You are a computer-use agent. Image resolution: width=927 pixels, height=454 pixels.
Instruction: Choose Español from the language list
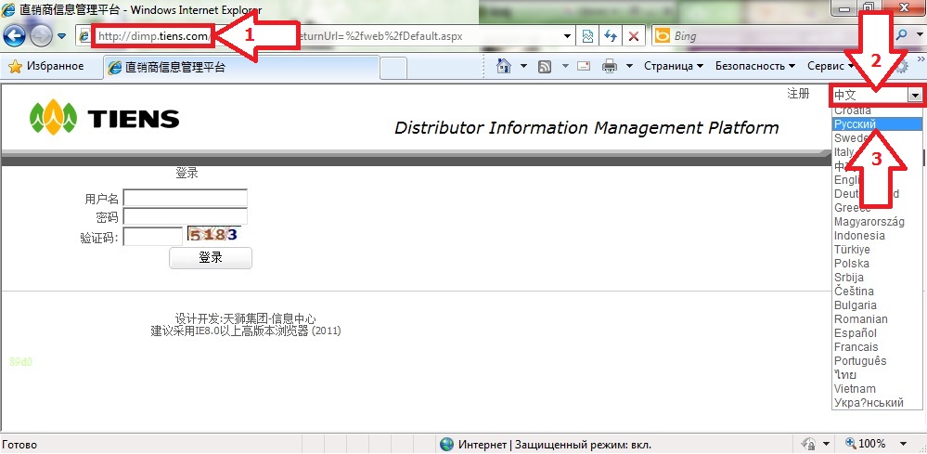coord(877,332)
